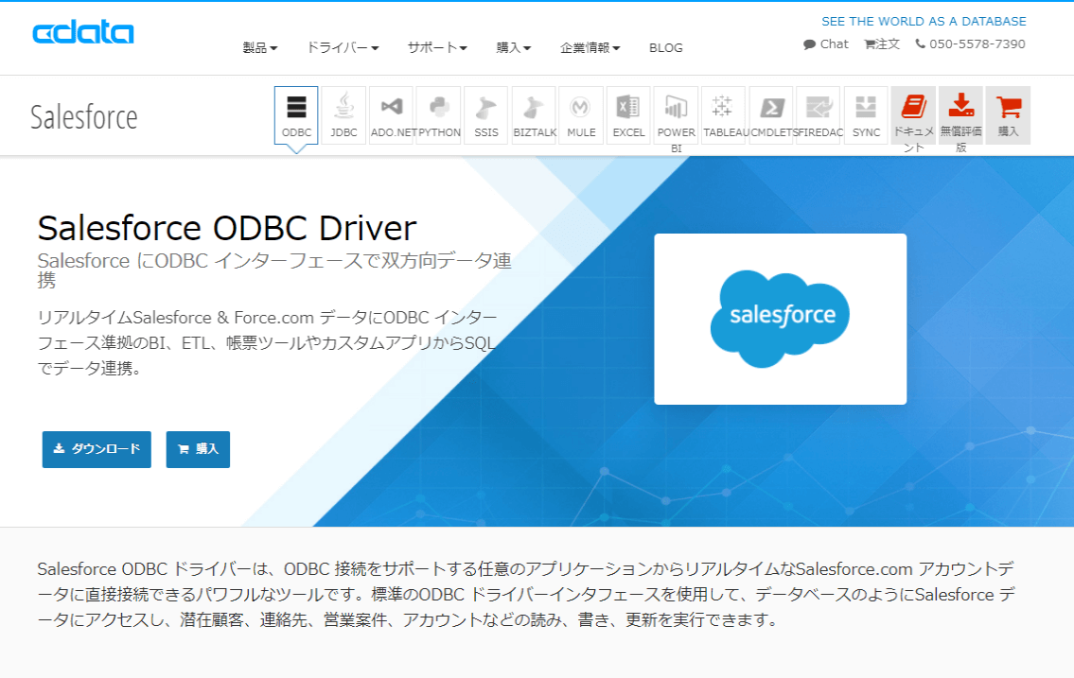Viewport: 1074px width, 678px height.
Task: Click the red 購入 cart icon
Action: [1009, 115]
